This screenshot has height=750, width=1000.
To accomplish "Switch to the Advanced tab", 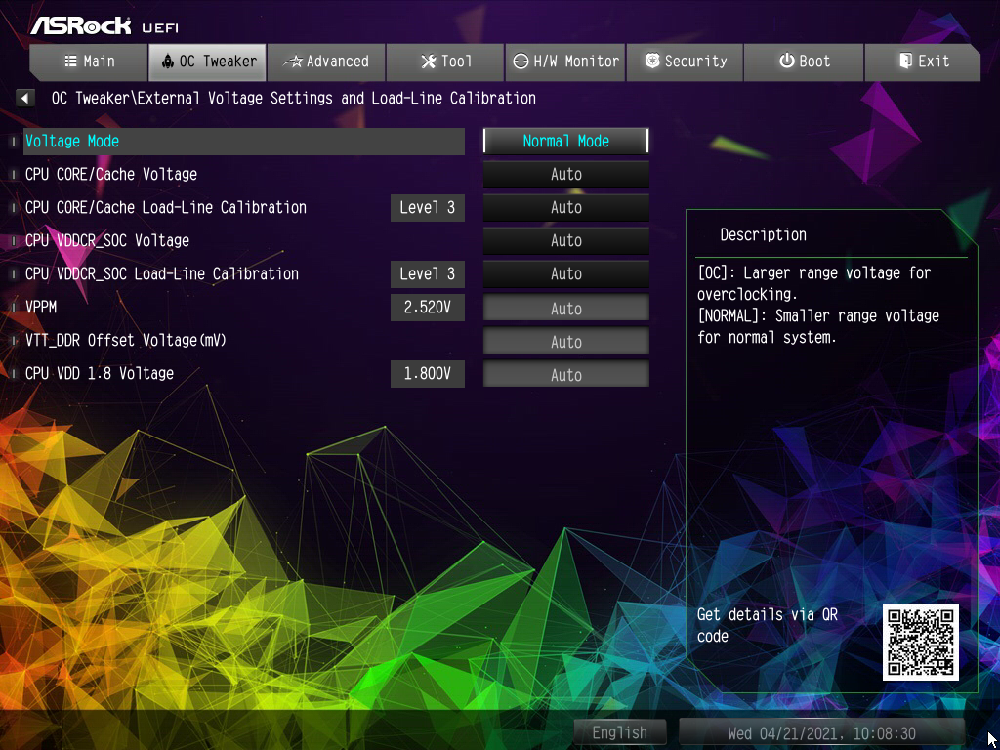I will click(x=326, y=62).
